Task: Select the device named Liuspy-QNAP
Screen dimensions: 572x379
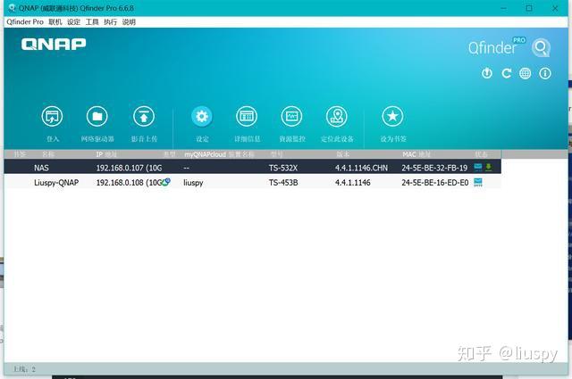Action: click(56, 183)
